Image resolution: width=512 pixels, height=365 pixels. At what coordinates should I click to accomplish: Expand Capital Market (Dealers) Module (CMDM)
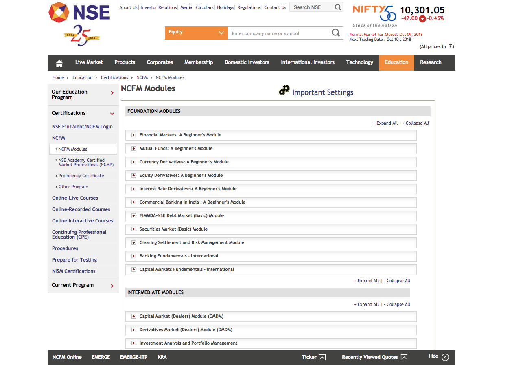tap(133, 316)
